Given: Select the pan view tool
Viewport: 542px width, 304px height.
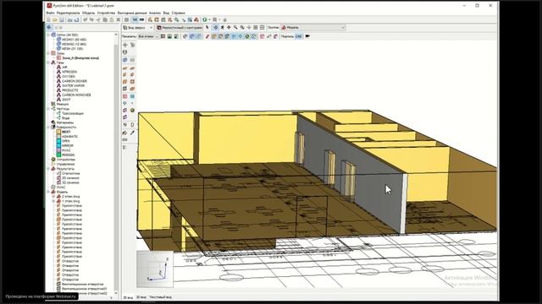Looking at the screenshot, I should coord(229,28).
